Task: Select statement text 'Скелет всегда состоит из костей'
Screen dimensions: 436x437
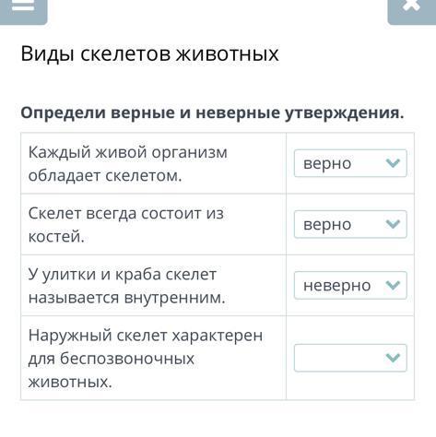Action: 126,225
